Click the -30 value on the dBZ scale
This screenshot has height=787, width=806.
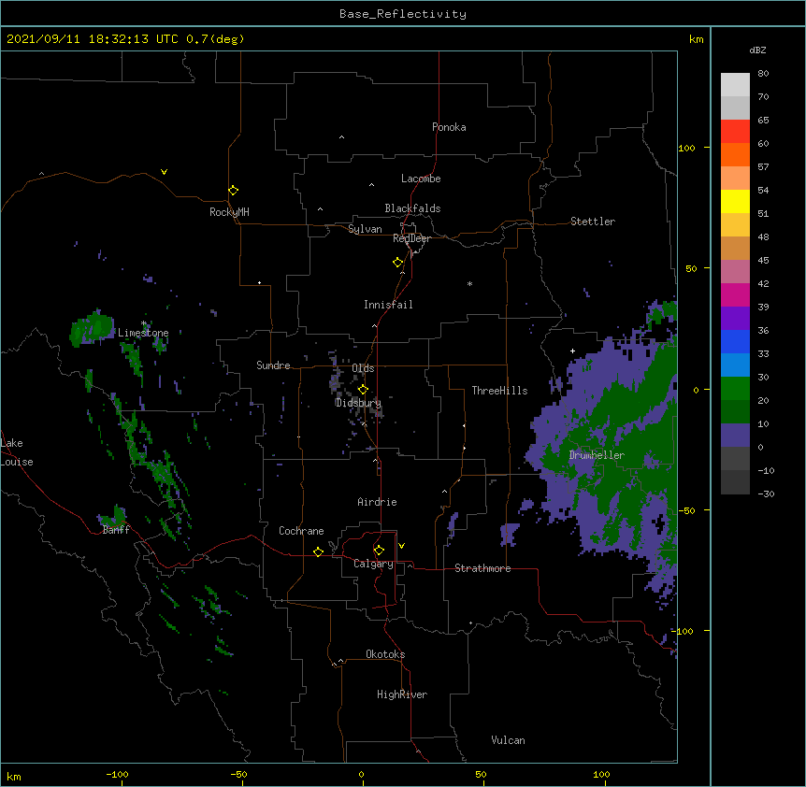[x=766, y=494]
